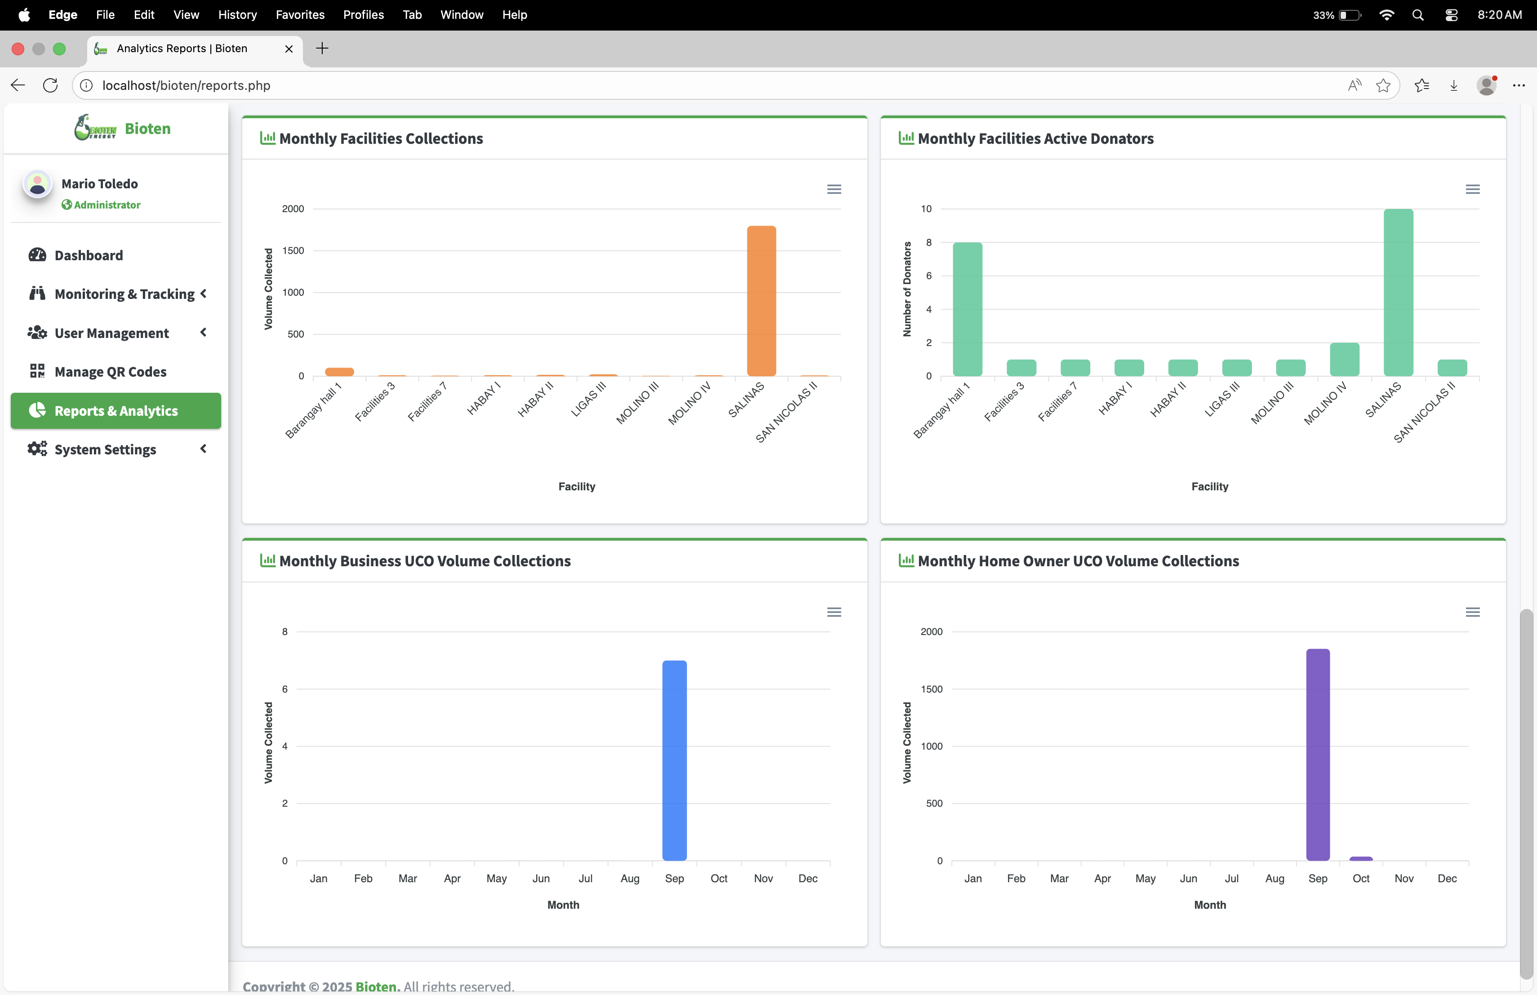The height and width of the screenshot is (995, 1537).
Task: Open Business UCO Volume chart hamburger menu
Action: (x=834, y=612)
